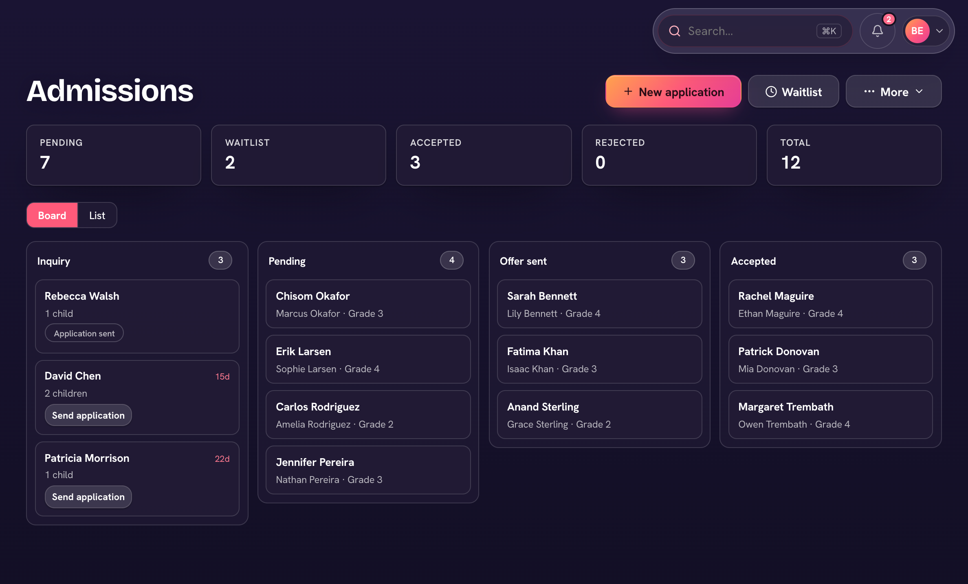Click the Inquiry column title

[54, 261]
